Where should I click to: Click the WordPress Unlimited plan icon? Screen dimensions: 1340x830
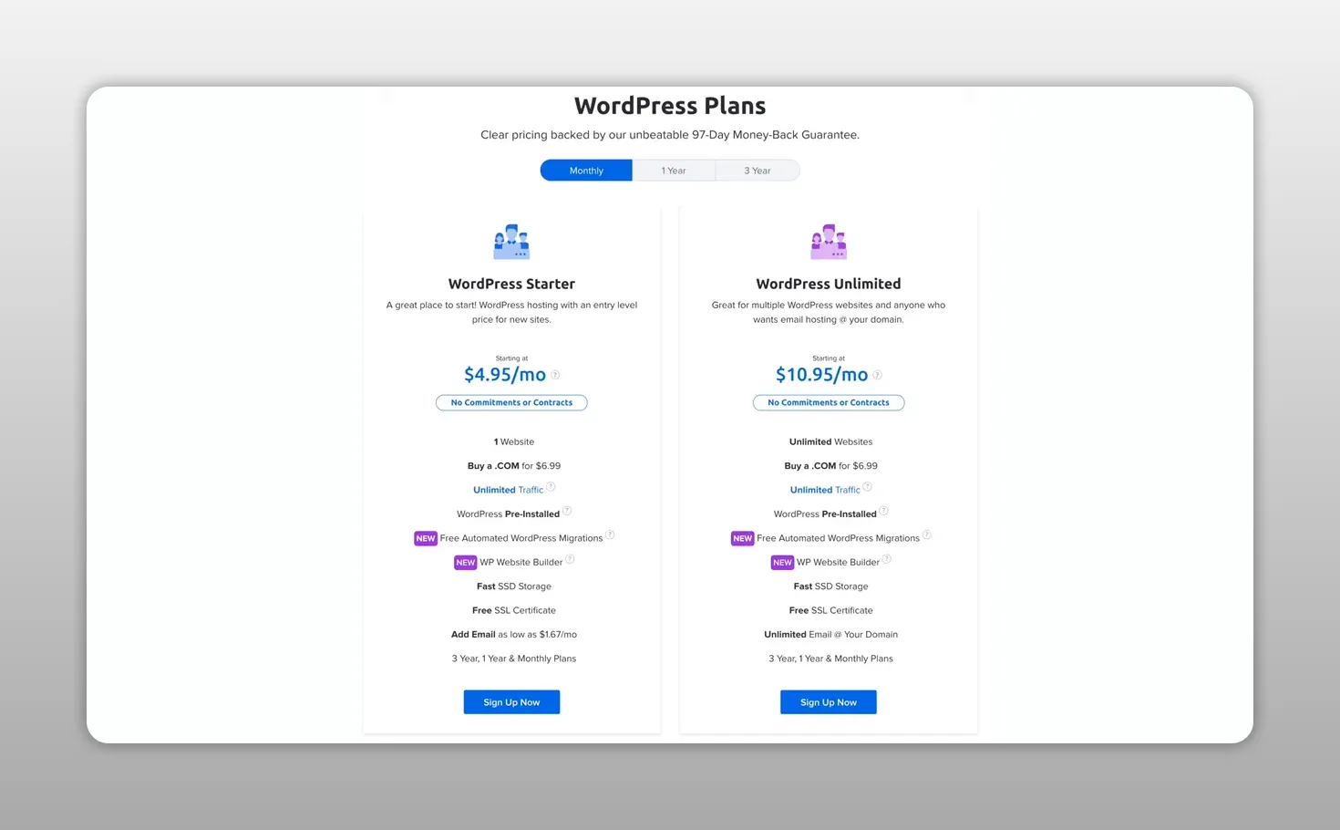click(x=829, y=242)
